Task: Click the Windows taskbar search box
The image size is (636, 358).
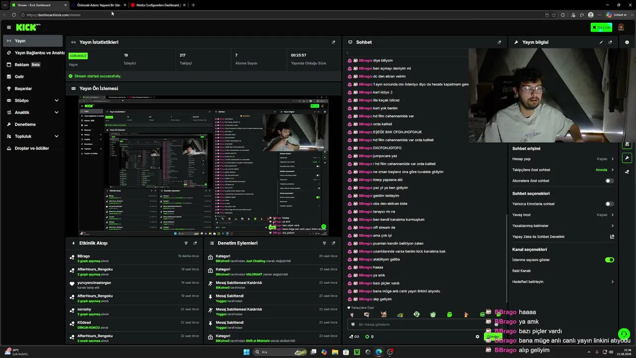Action: [281, 352]
